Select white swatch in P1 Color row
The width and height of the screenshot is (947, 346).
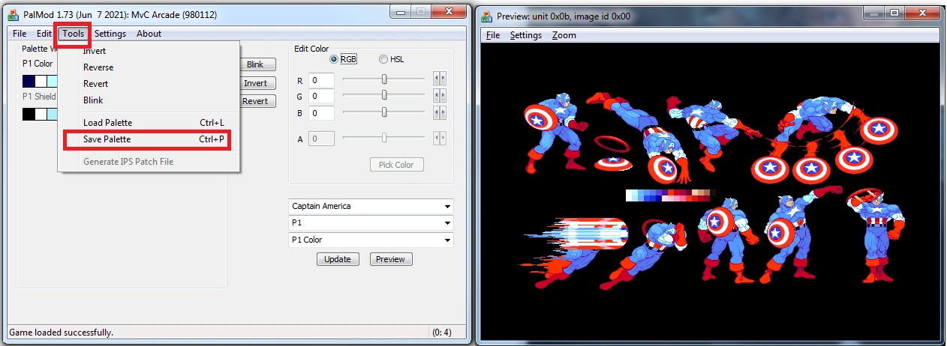pyautogui.click(x=41, y=81)
